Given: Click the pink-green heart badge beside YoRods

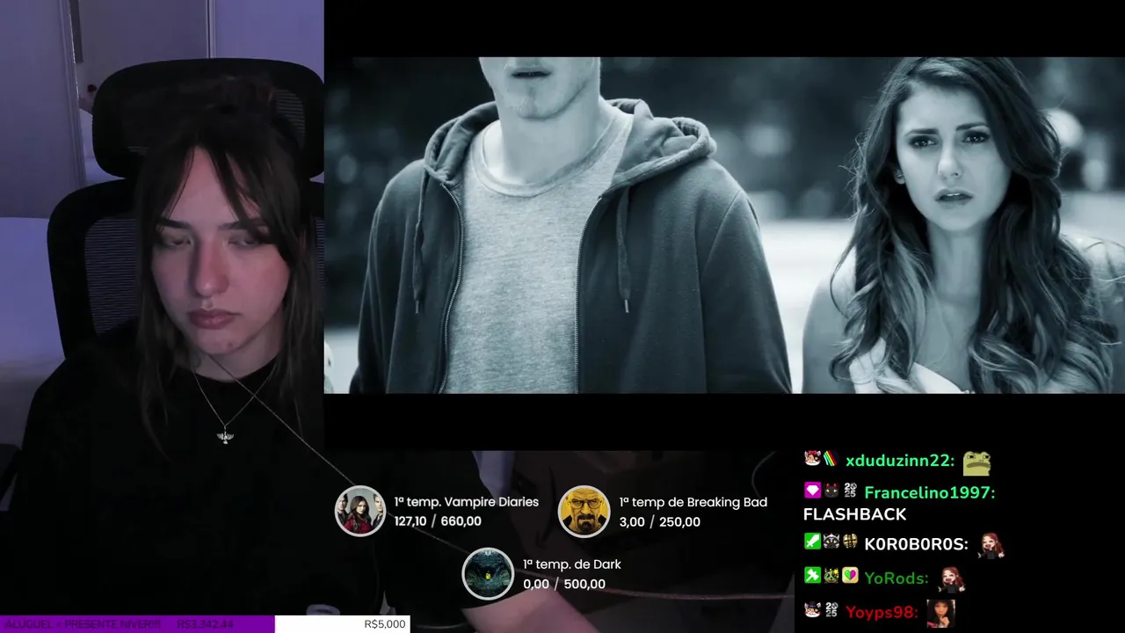Looking at the screenshot, I should tap(850, 576).
